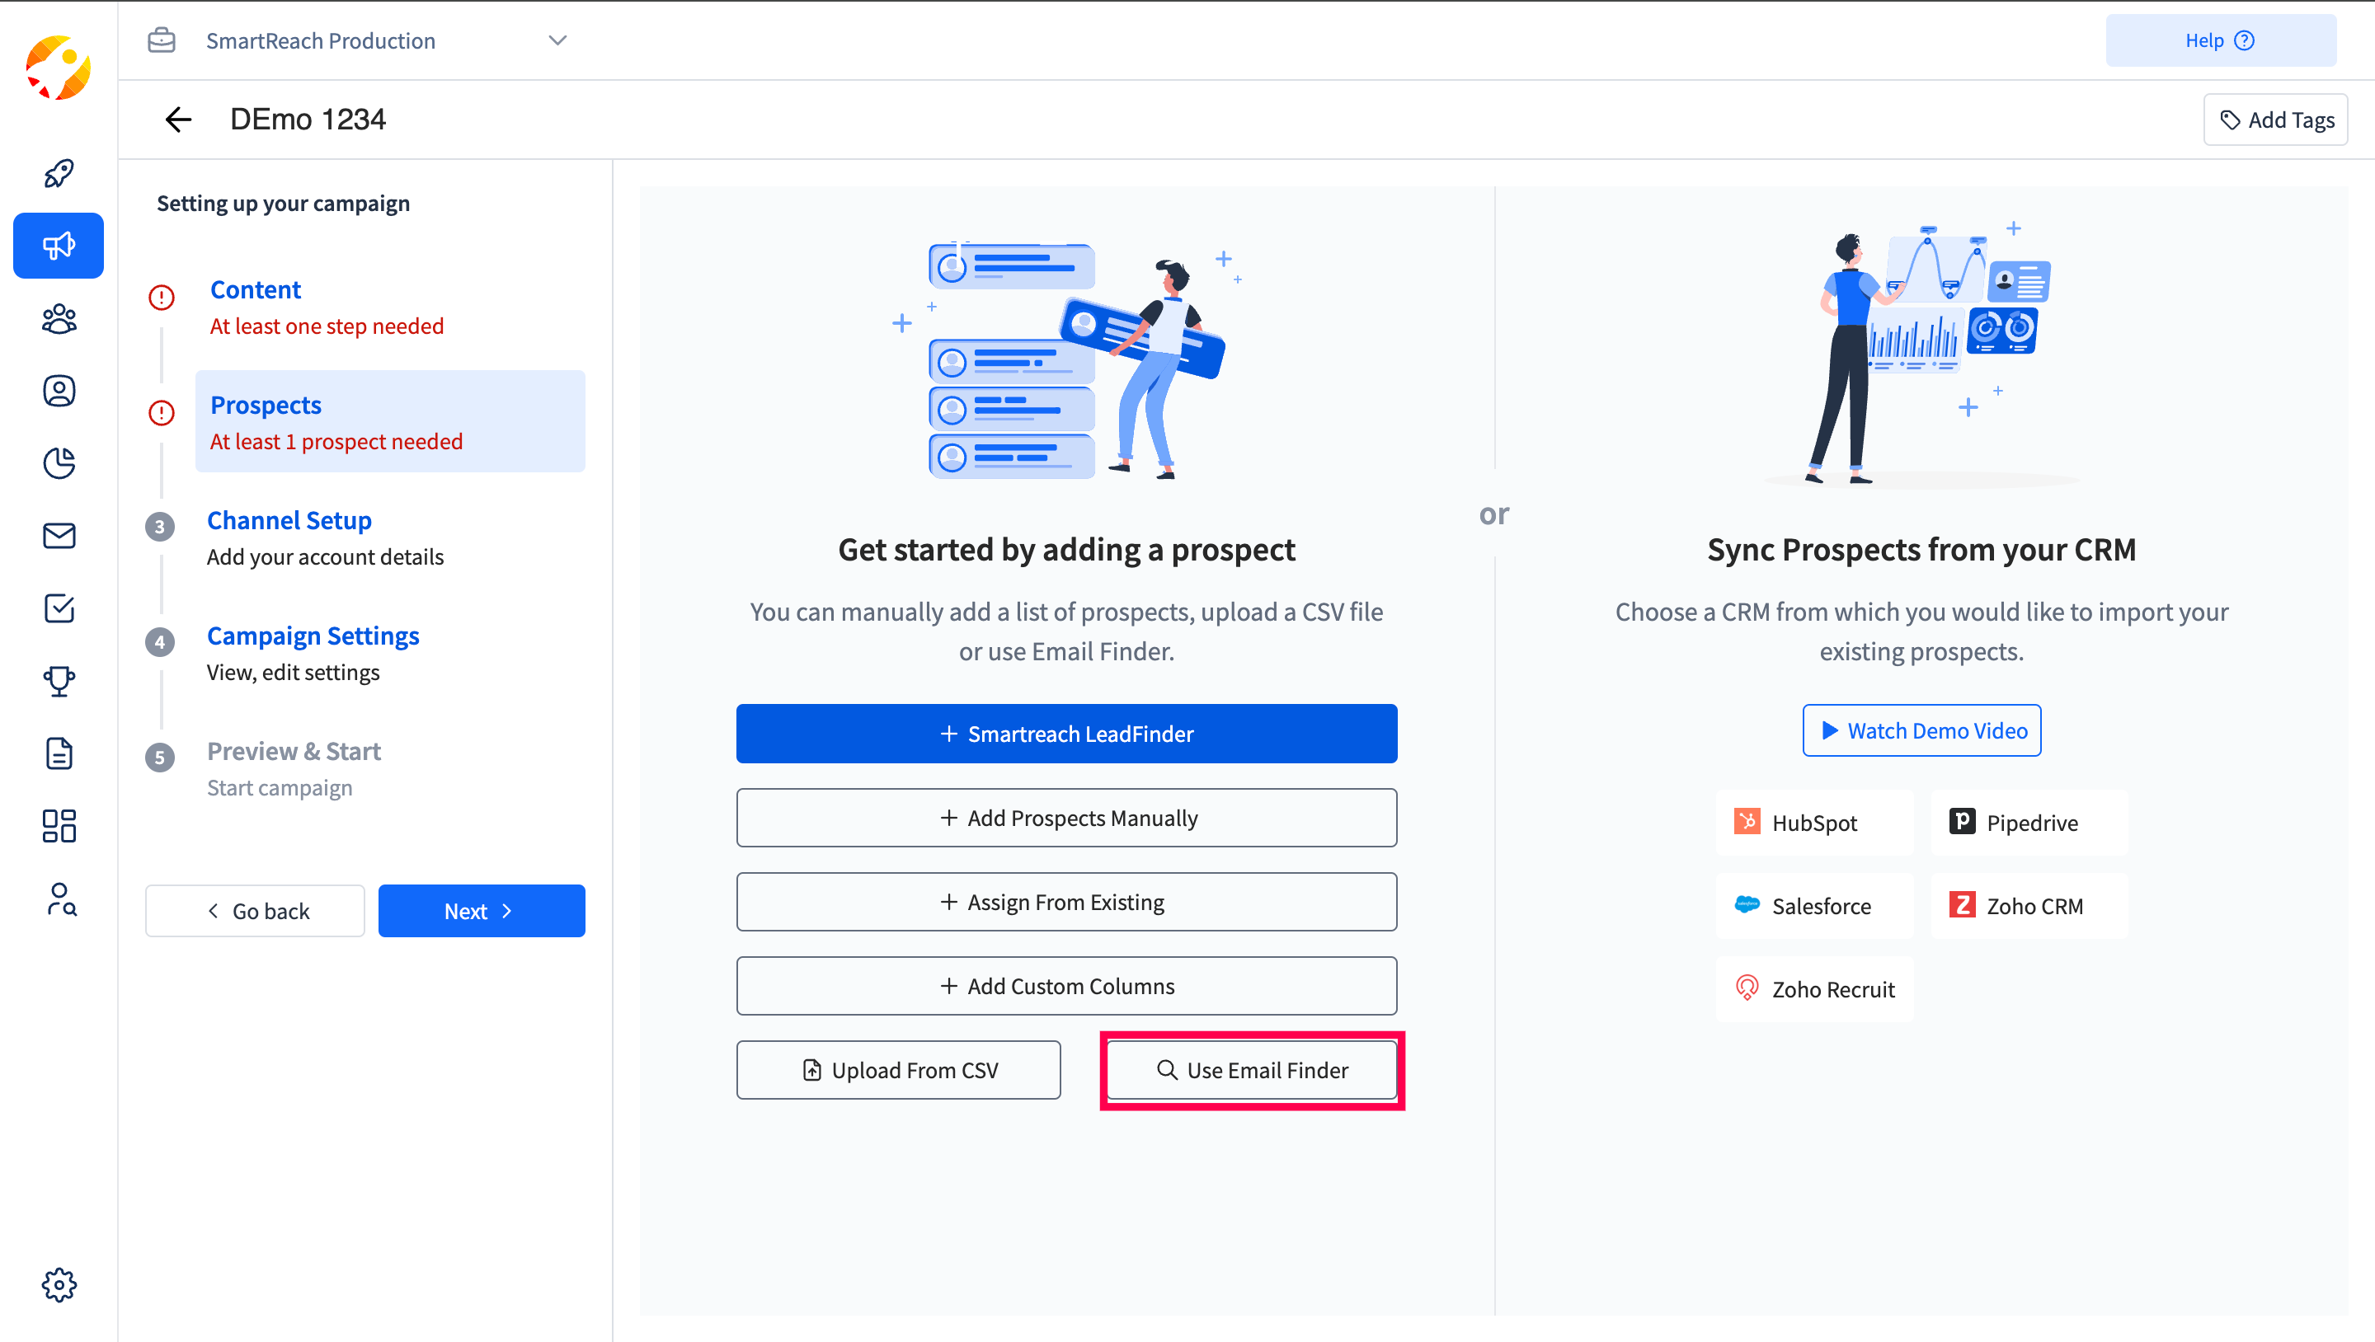Select the Prospects setup step
The image size is (2375, 1342).
pos(390,421)
